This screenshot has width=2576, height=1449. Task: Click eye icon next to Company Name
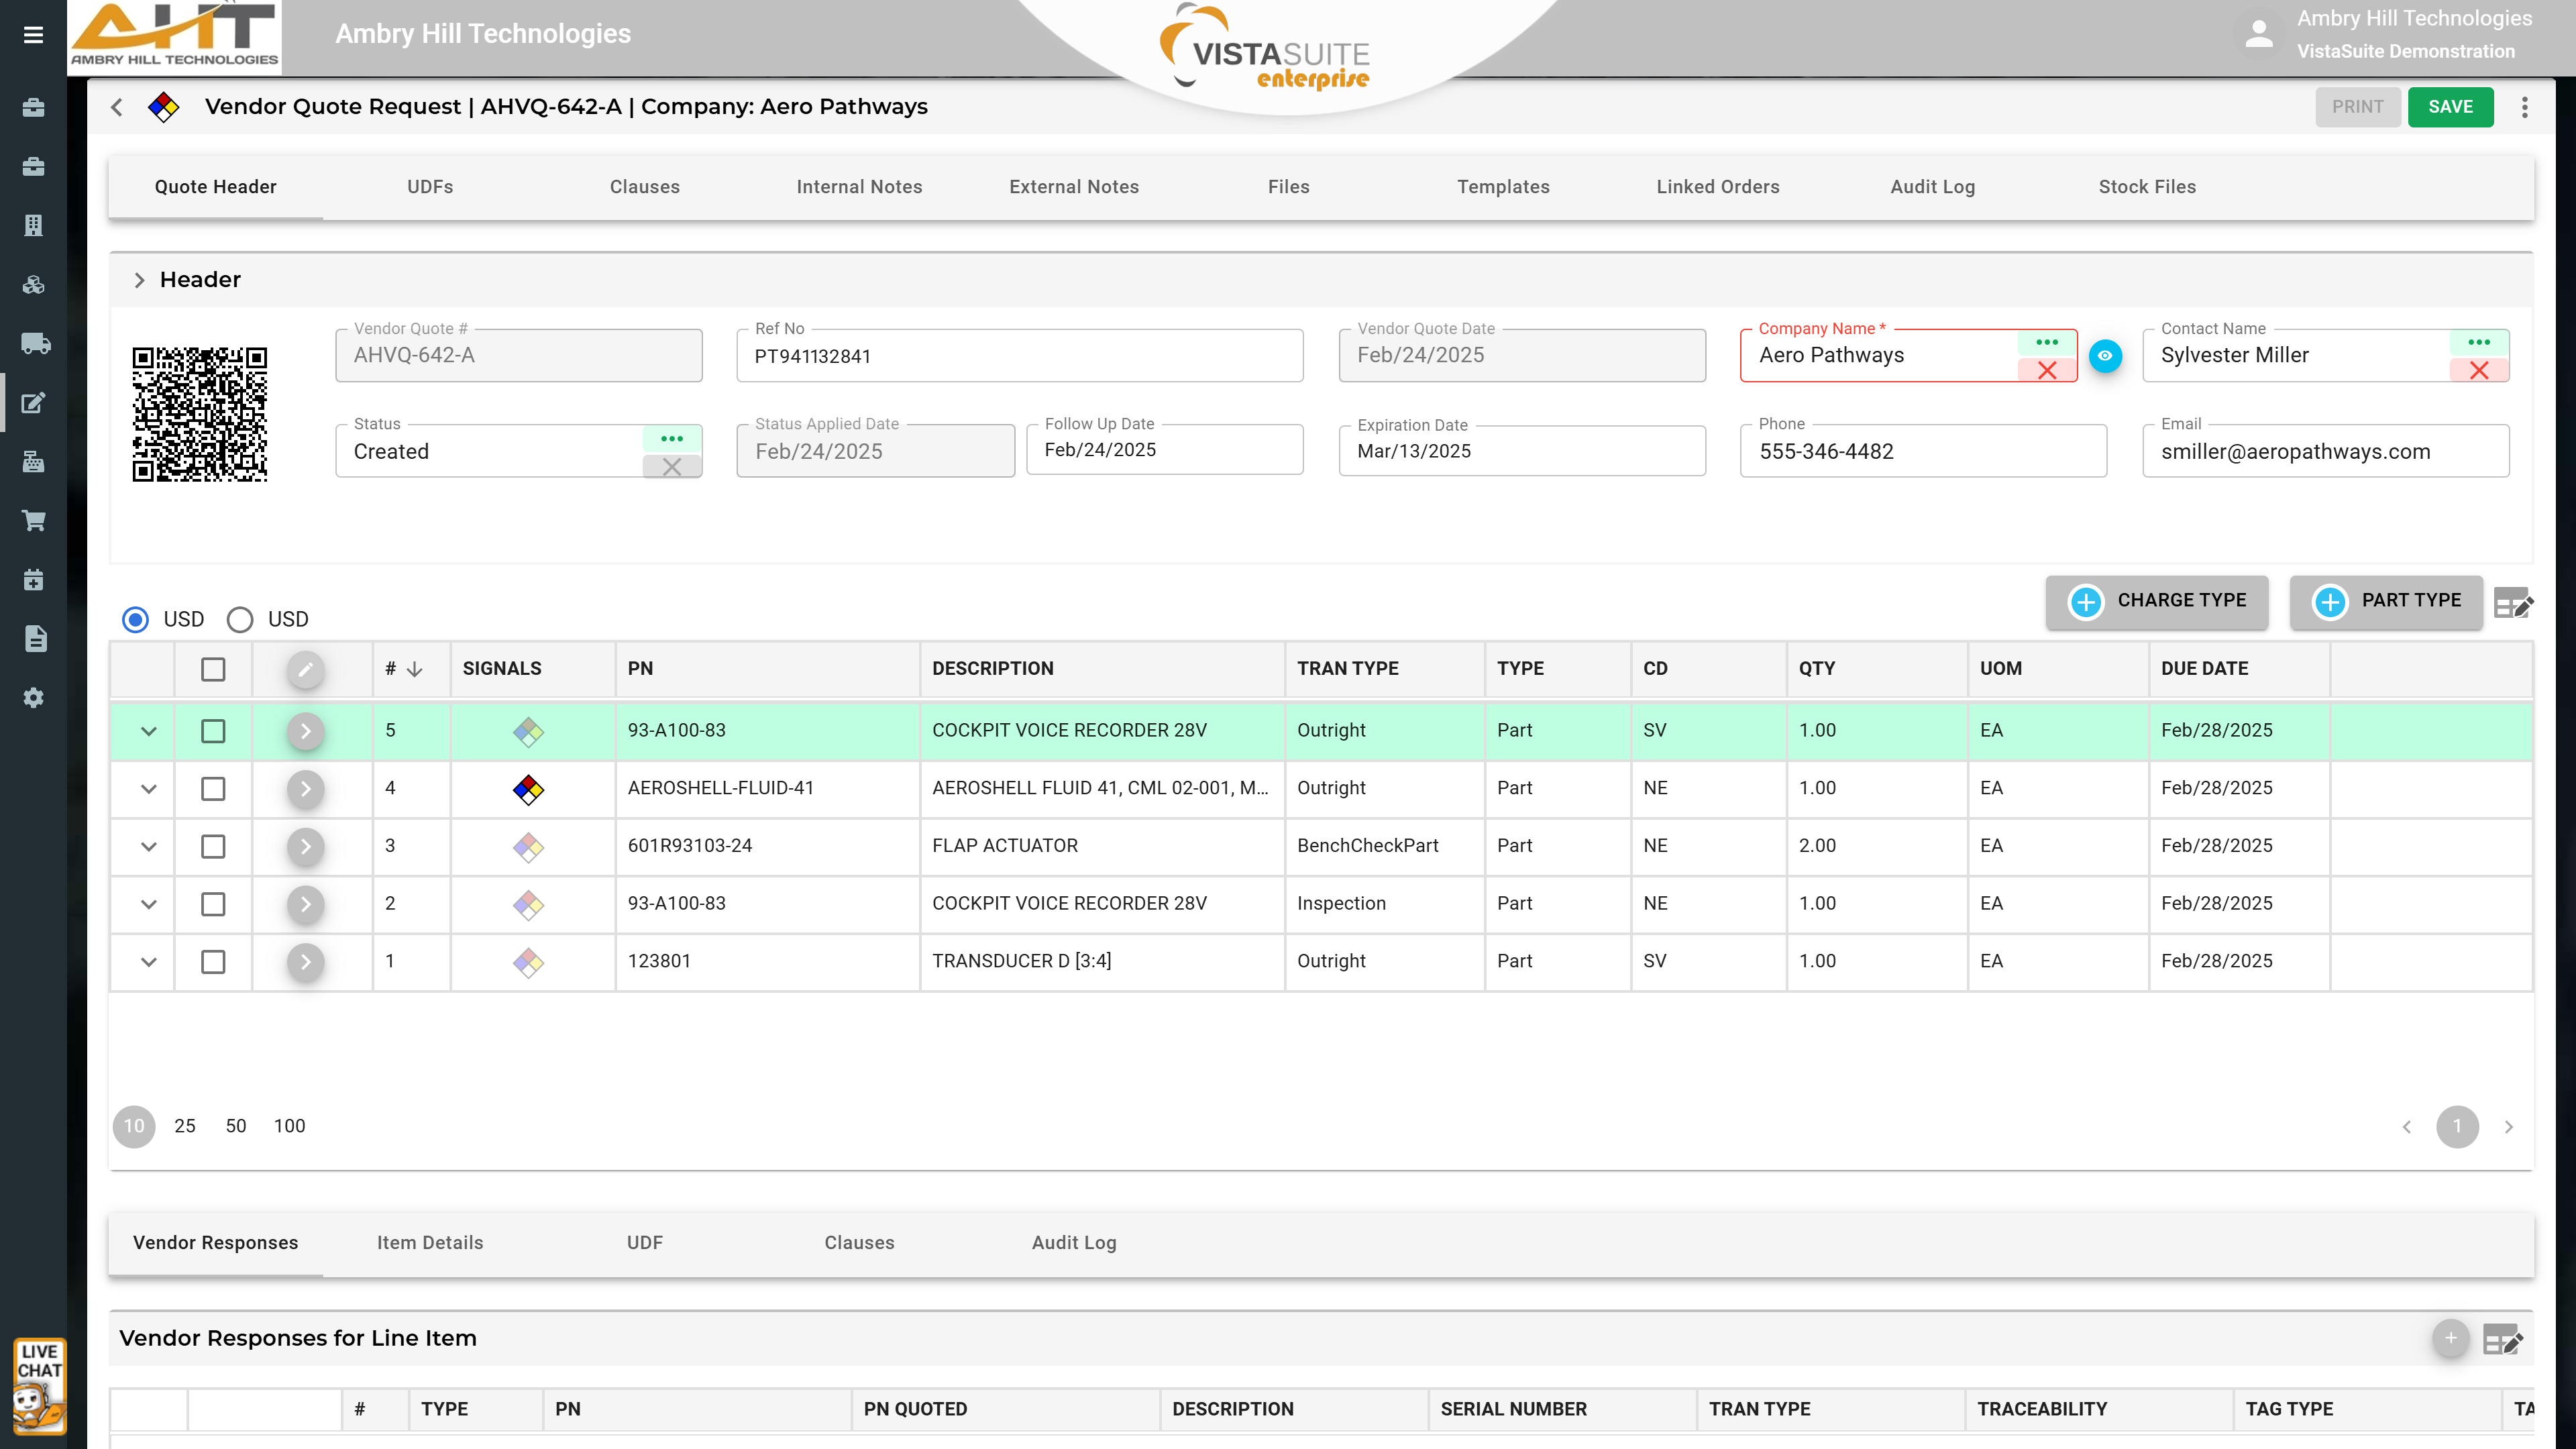pos(2105,356)
